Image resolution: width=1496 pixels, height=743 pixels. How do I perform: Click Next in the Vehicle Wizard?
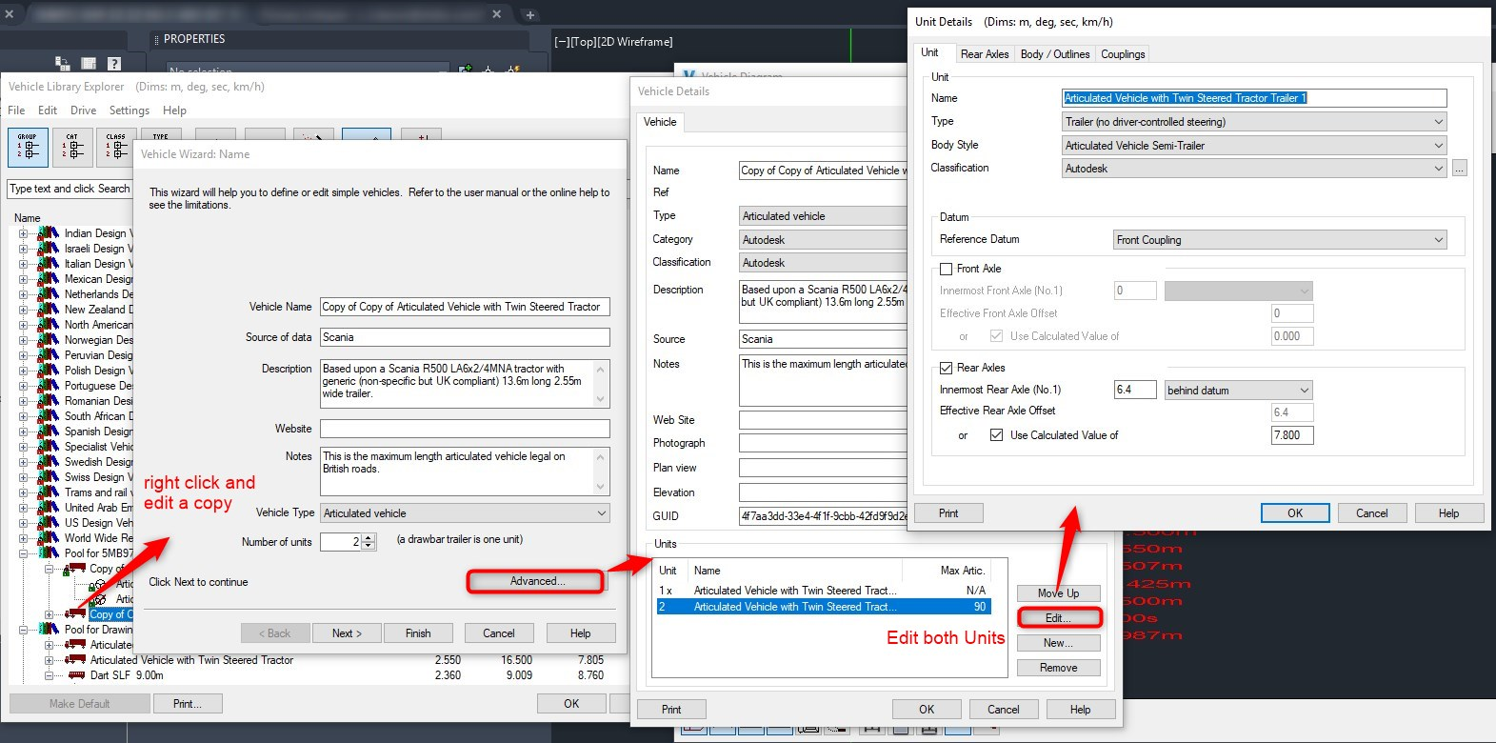[347, 633]
